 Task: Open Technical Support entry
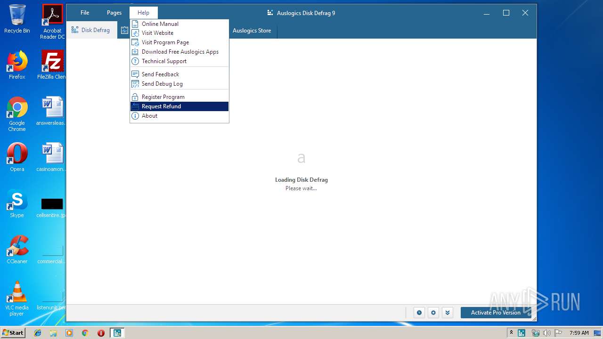179,61
